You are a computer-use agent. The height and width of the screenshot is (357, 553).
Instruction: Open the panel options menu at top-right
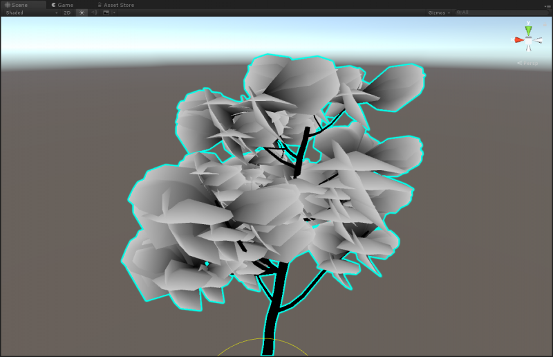pyautogui.click(x=547, y=6)
